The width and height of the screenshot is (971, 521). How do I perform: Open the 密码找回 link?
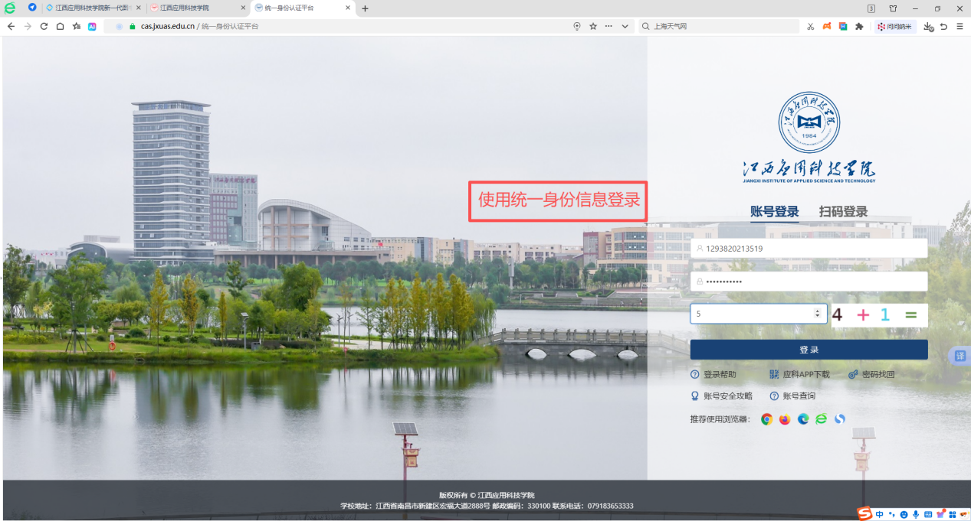pyautogui.click(x=872, y=375)
